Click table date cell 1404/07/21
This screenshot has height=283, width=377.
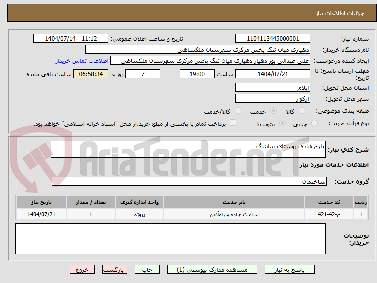(x=41, y=214)
